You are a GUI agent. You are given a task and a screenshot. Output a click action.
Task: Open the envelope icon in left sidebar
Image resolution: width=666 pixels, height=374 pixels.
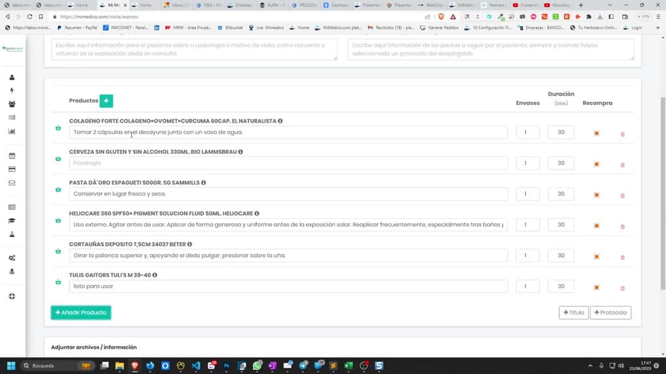(12, 182)
